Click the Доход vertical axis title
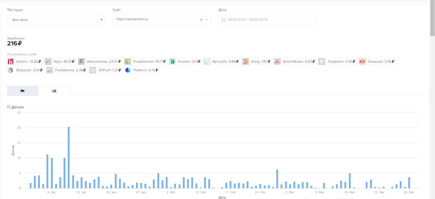 (x=13, y=150)
